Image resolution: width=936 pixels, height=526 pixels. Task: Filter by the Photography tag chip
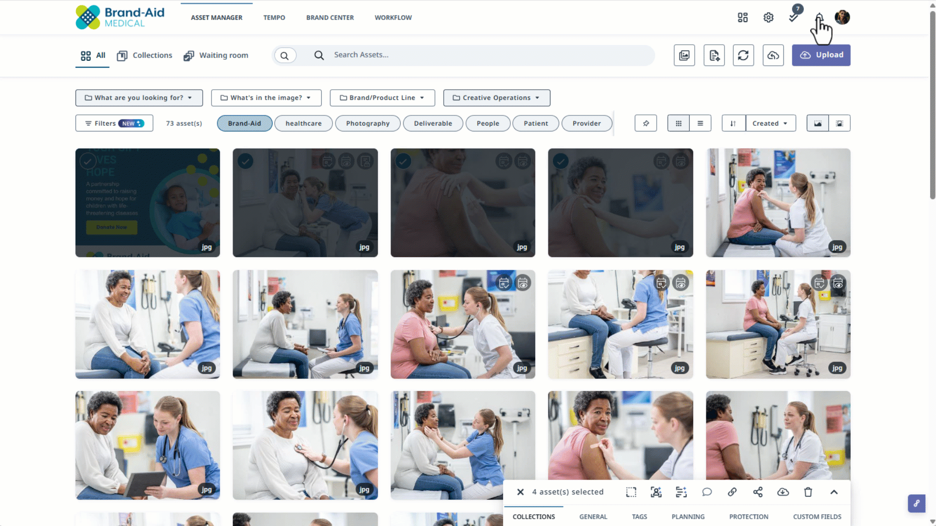pyautogui.click(x=368, y=123)
